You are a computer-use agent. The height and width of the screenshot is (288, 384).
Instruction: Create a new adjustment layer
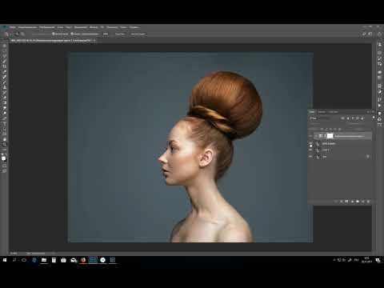coord(352,202)
